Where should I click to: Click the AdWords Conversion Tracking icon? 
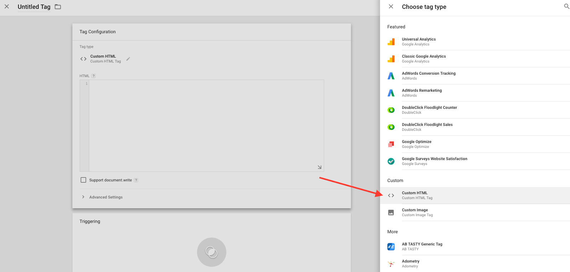[x=391, y=76]
